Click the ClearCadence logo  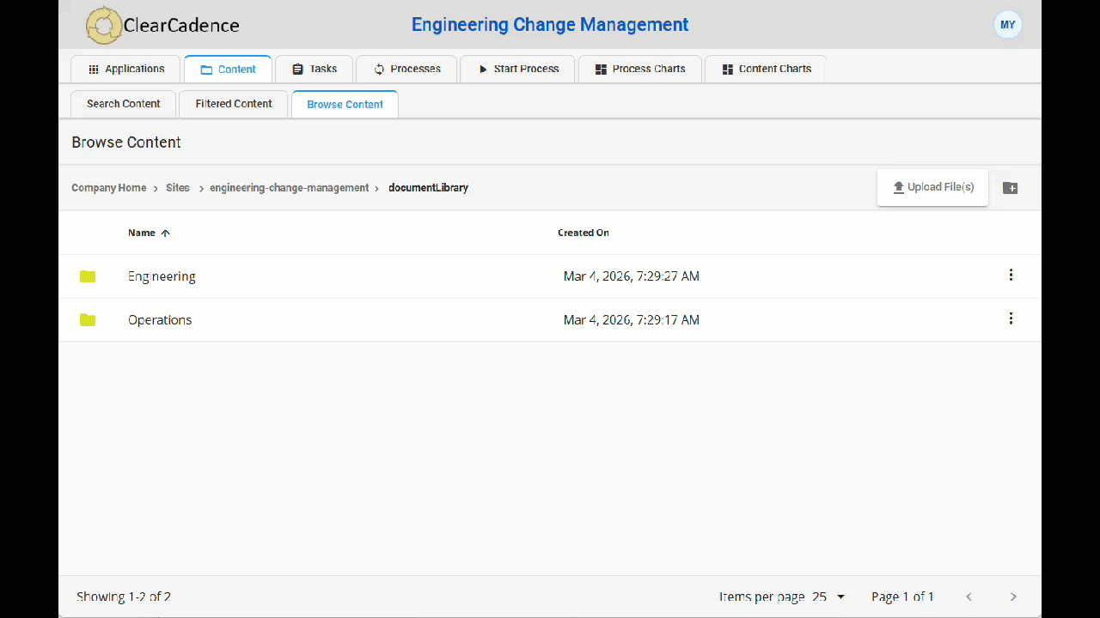coord(163,25)
